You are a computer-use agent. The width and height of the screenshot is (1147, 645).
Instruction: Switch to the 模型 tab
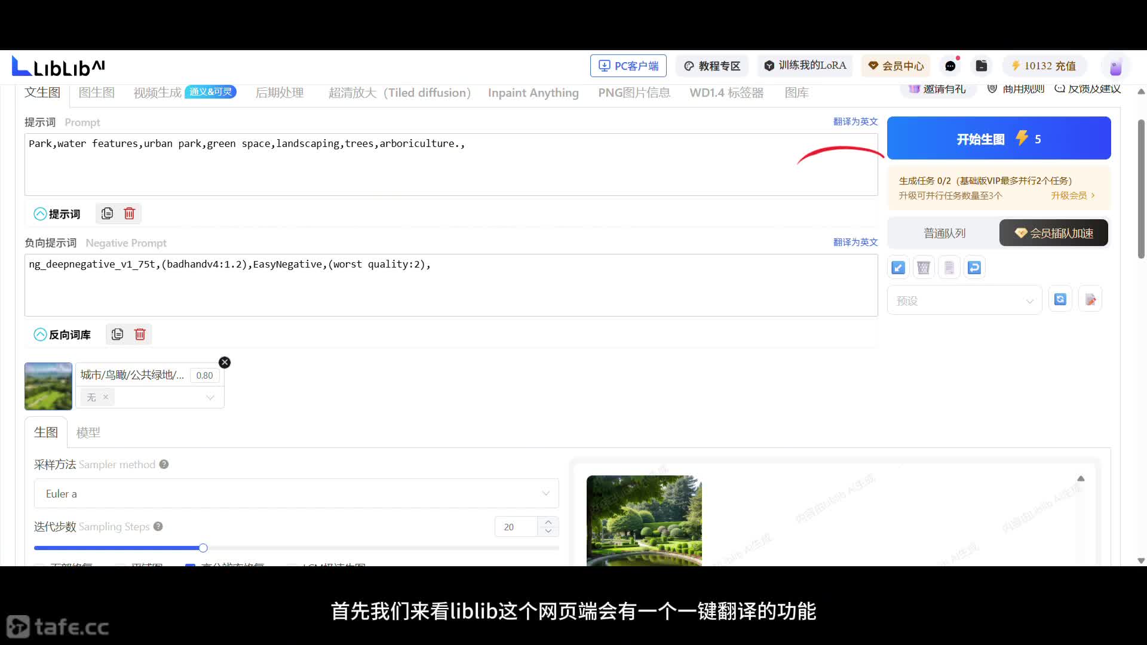tap(88, 432)
